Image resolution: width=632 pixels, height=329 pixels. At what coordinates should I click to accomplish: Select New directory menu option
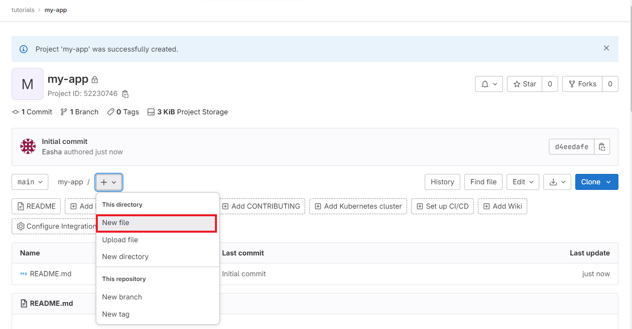[125, 257]
